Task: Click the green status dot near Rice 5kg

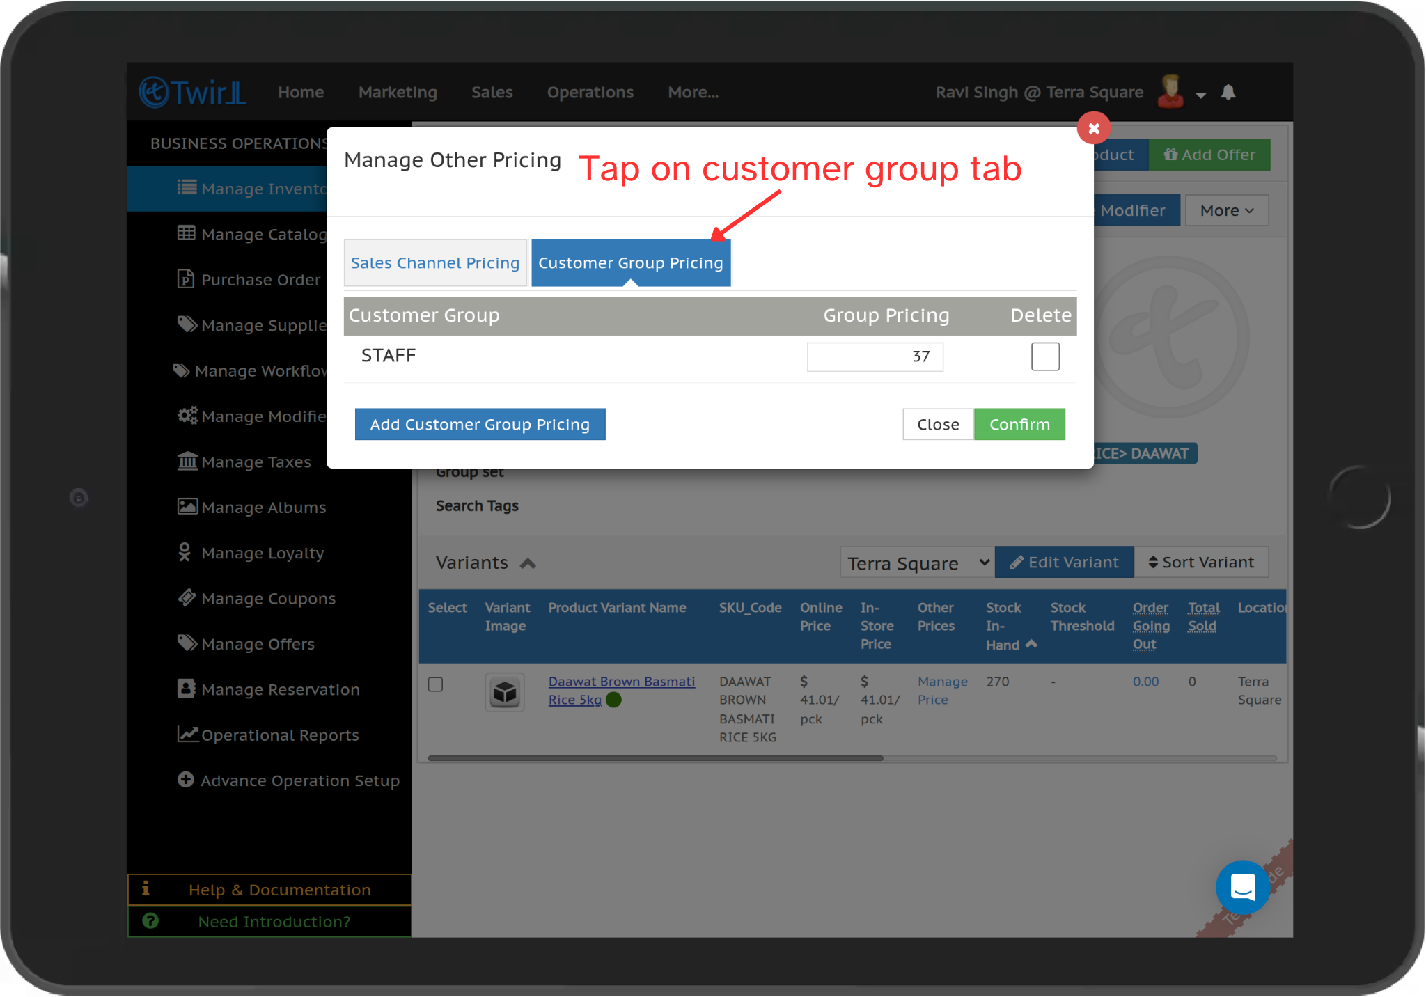Action: pyautogui.click(x=613, y=700)
